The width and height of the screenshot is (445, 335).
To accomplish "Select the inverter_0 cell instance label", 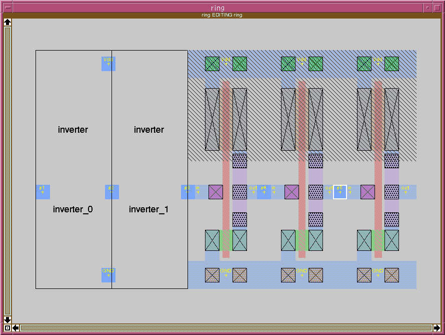I will click(x=72, y=210).
